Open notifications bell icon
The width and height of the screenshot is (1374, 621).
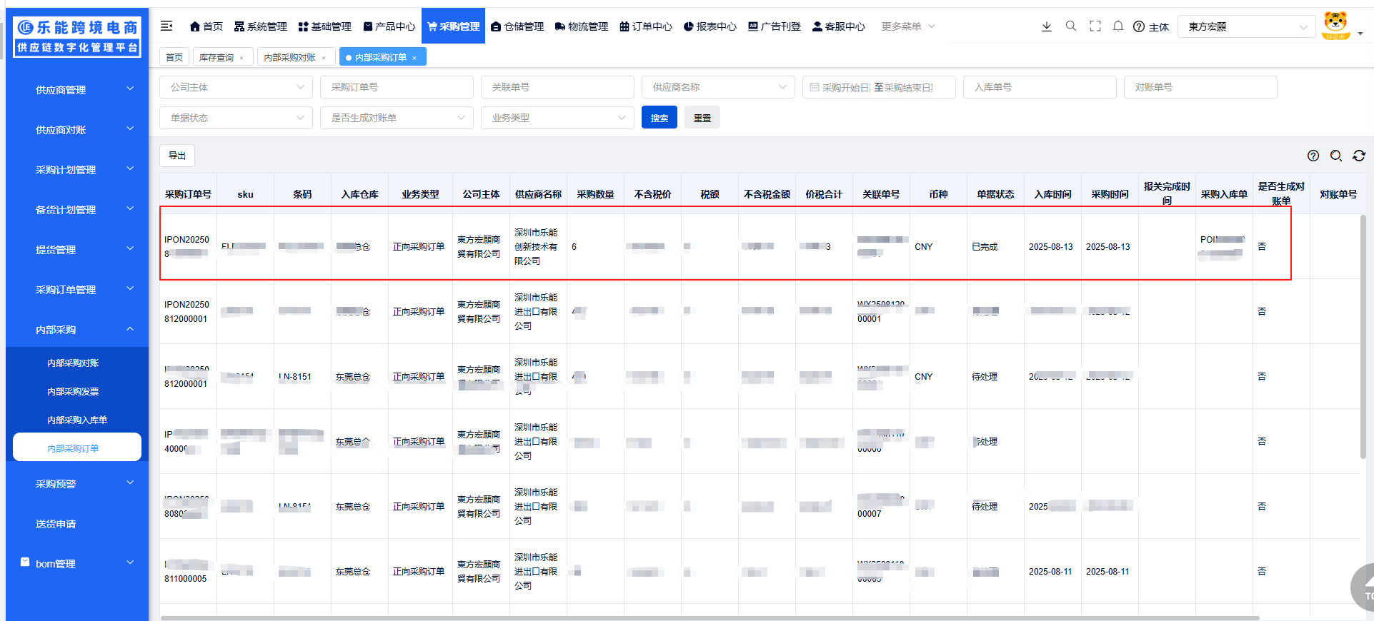point(1118,26)
